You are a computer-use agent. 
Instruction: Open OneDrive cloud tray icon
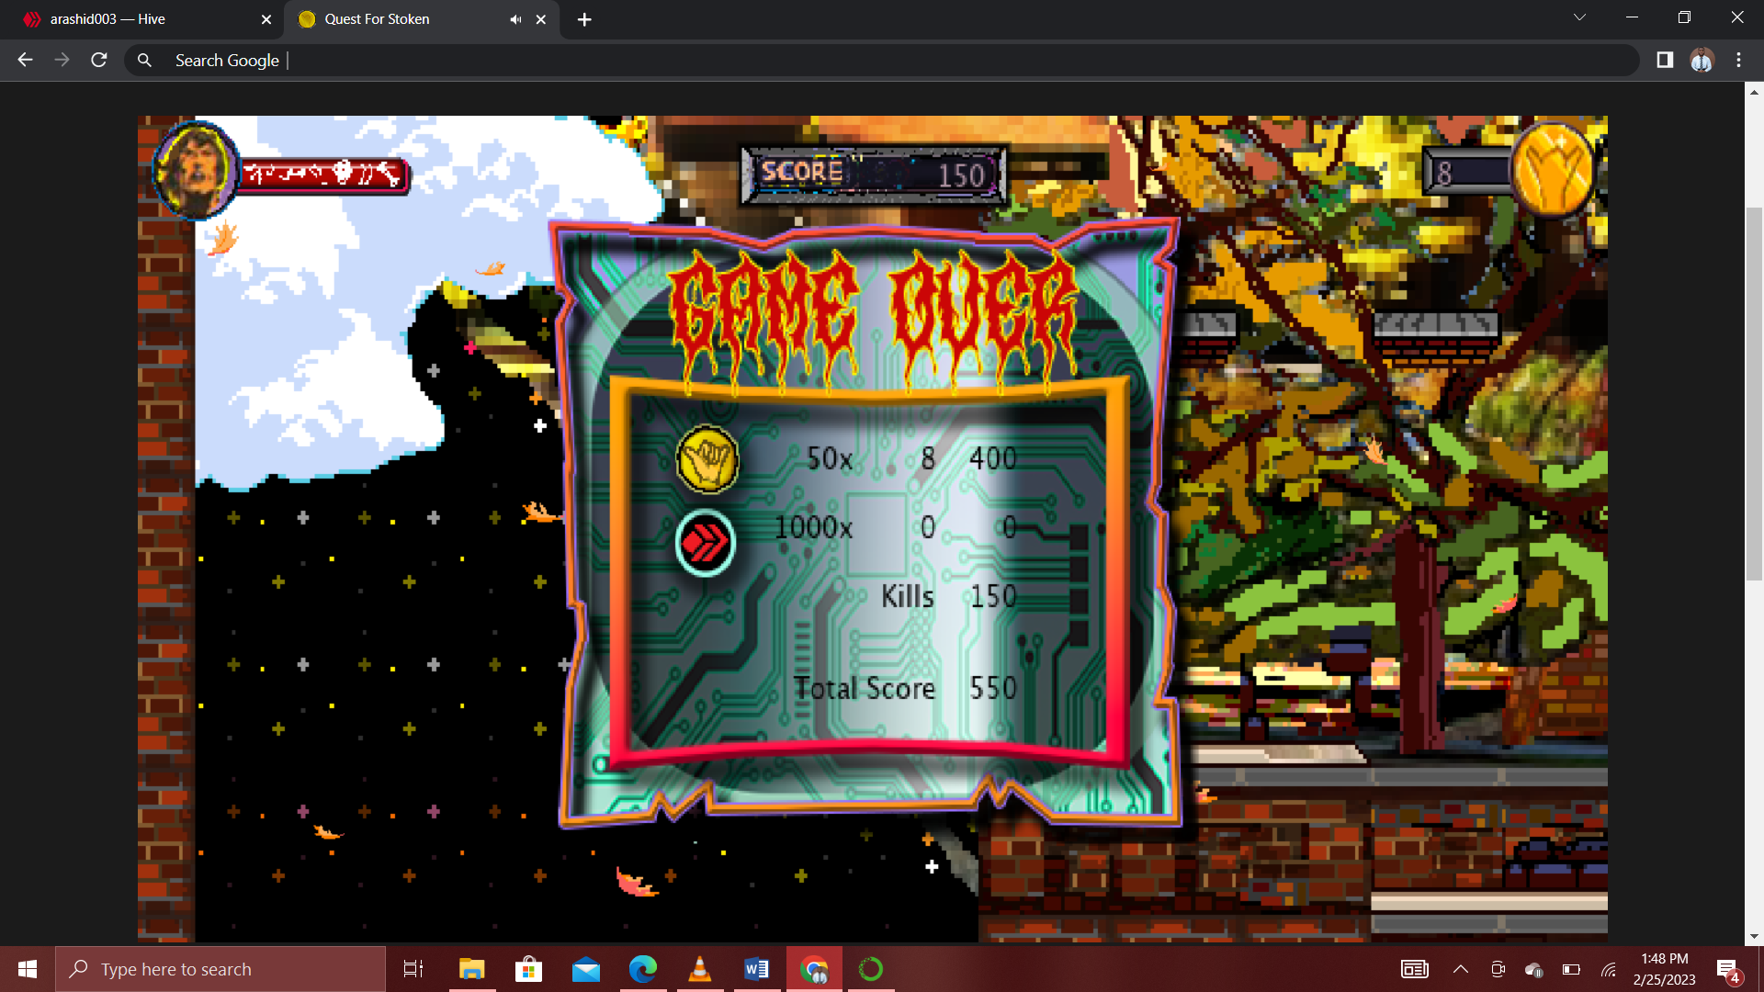point(1533,969)
